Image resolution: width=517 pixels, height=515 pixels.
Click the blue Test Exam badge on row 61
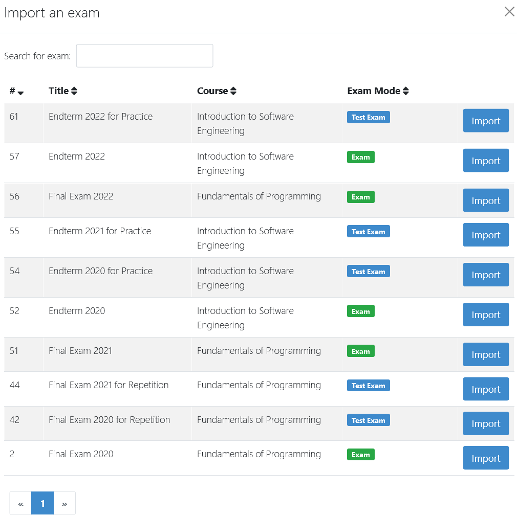[x=368, y=117]
